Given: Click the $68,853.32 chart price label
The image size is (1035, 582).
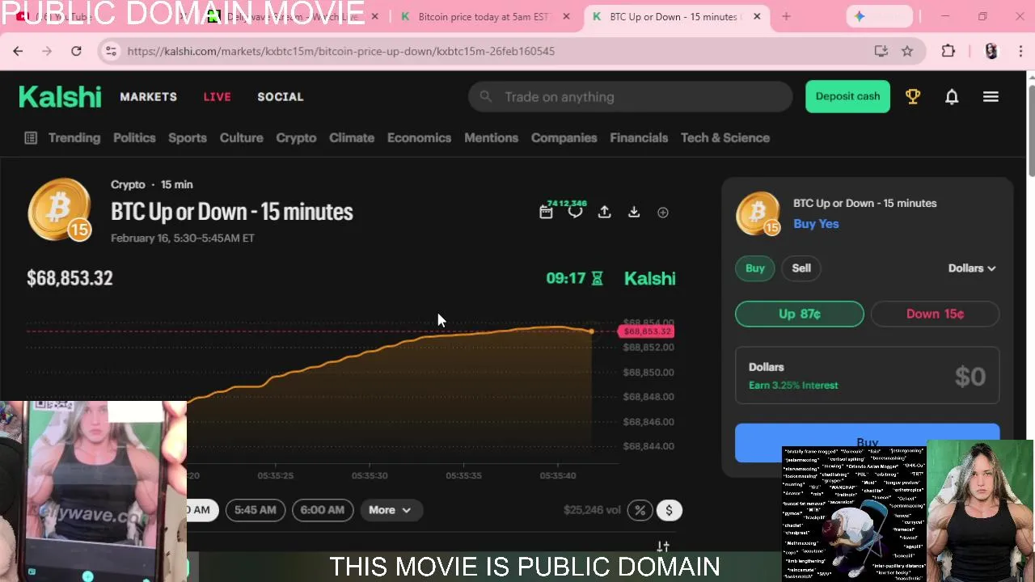Looking at the screenshot, I should [x=646, y=331].
